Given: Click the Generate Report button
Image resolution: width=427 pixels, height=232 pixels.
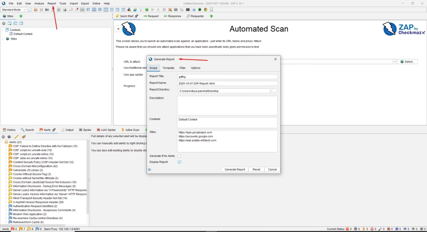Looking at the screenshot, I should 235,170.
